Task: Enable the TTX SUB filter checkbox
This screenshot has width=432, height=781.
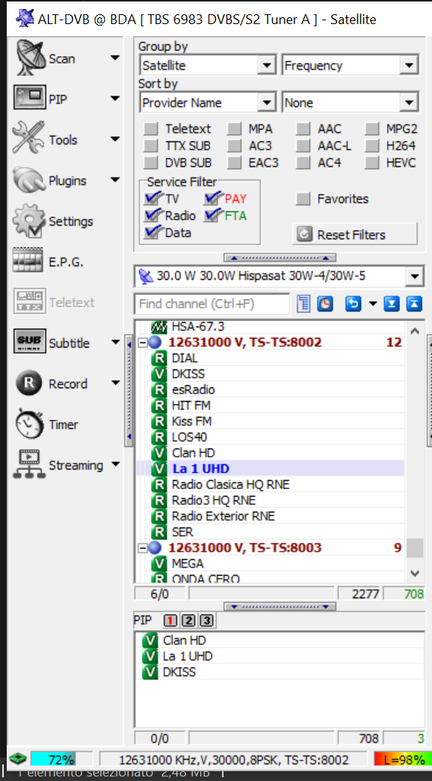Action: 151,146
